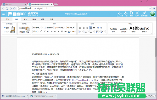This screenshot has width=157, height=100.
Task: Collapse the ribbon with up chevron
Action: [154, 34]
